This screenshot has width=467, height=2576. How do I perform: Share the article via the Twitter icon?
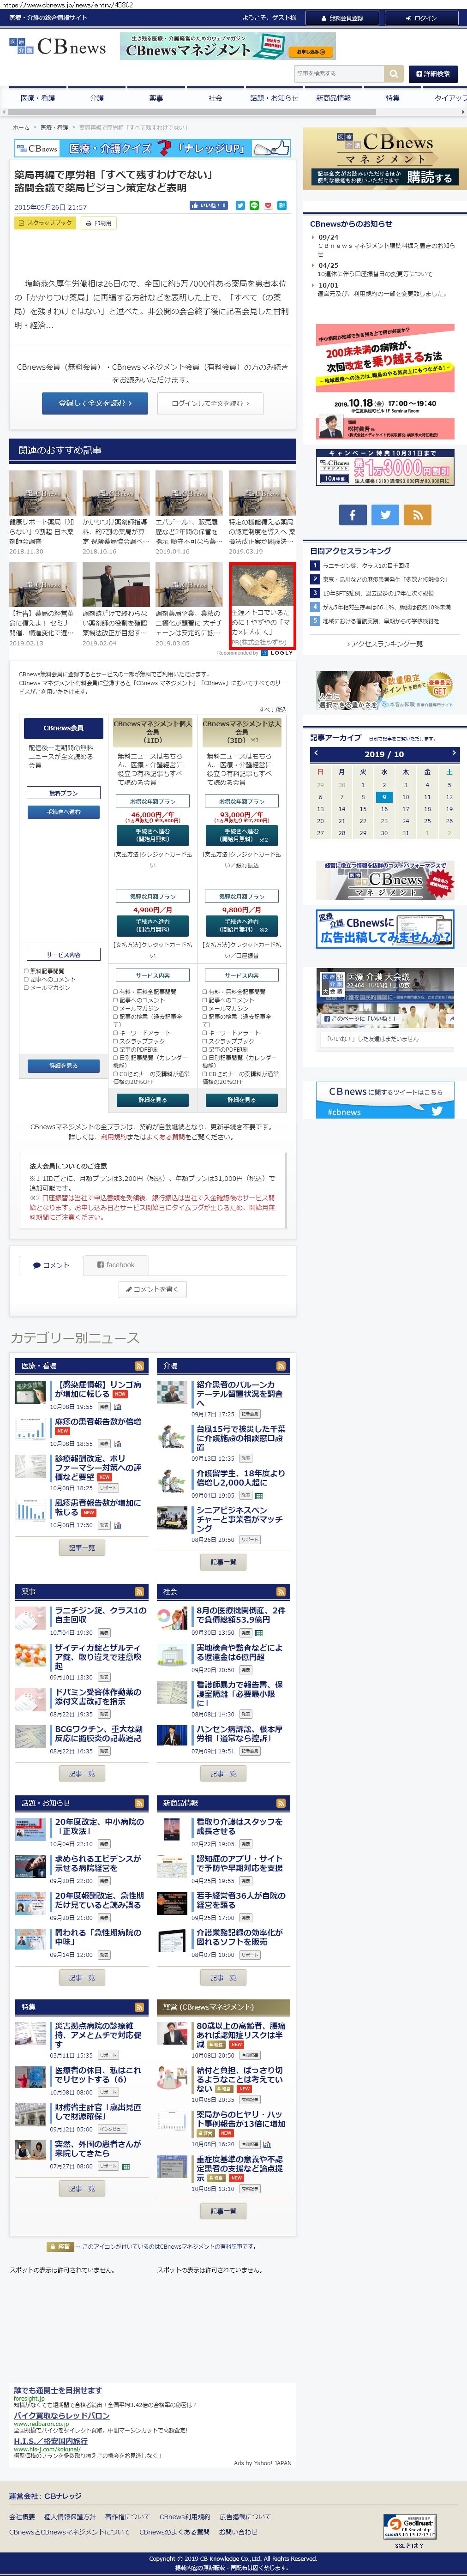point(240,205)
